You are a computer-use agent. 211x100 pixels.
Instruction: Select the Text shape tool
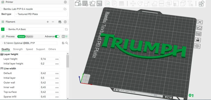(x=190, y=4)
